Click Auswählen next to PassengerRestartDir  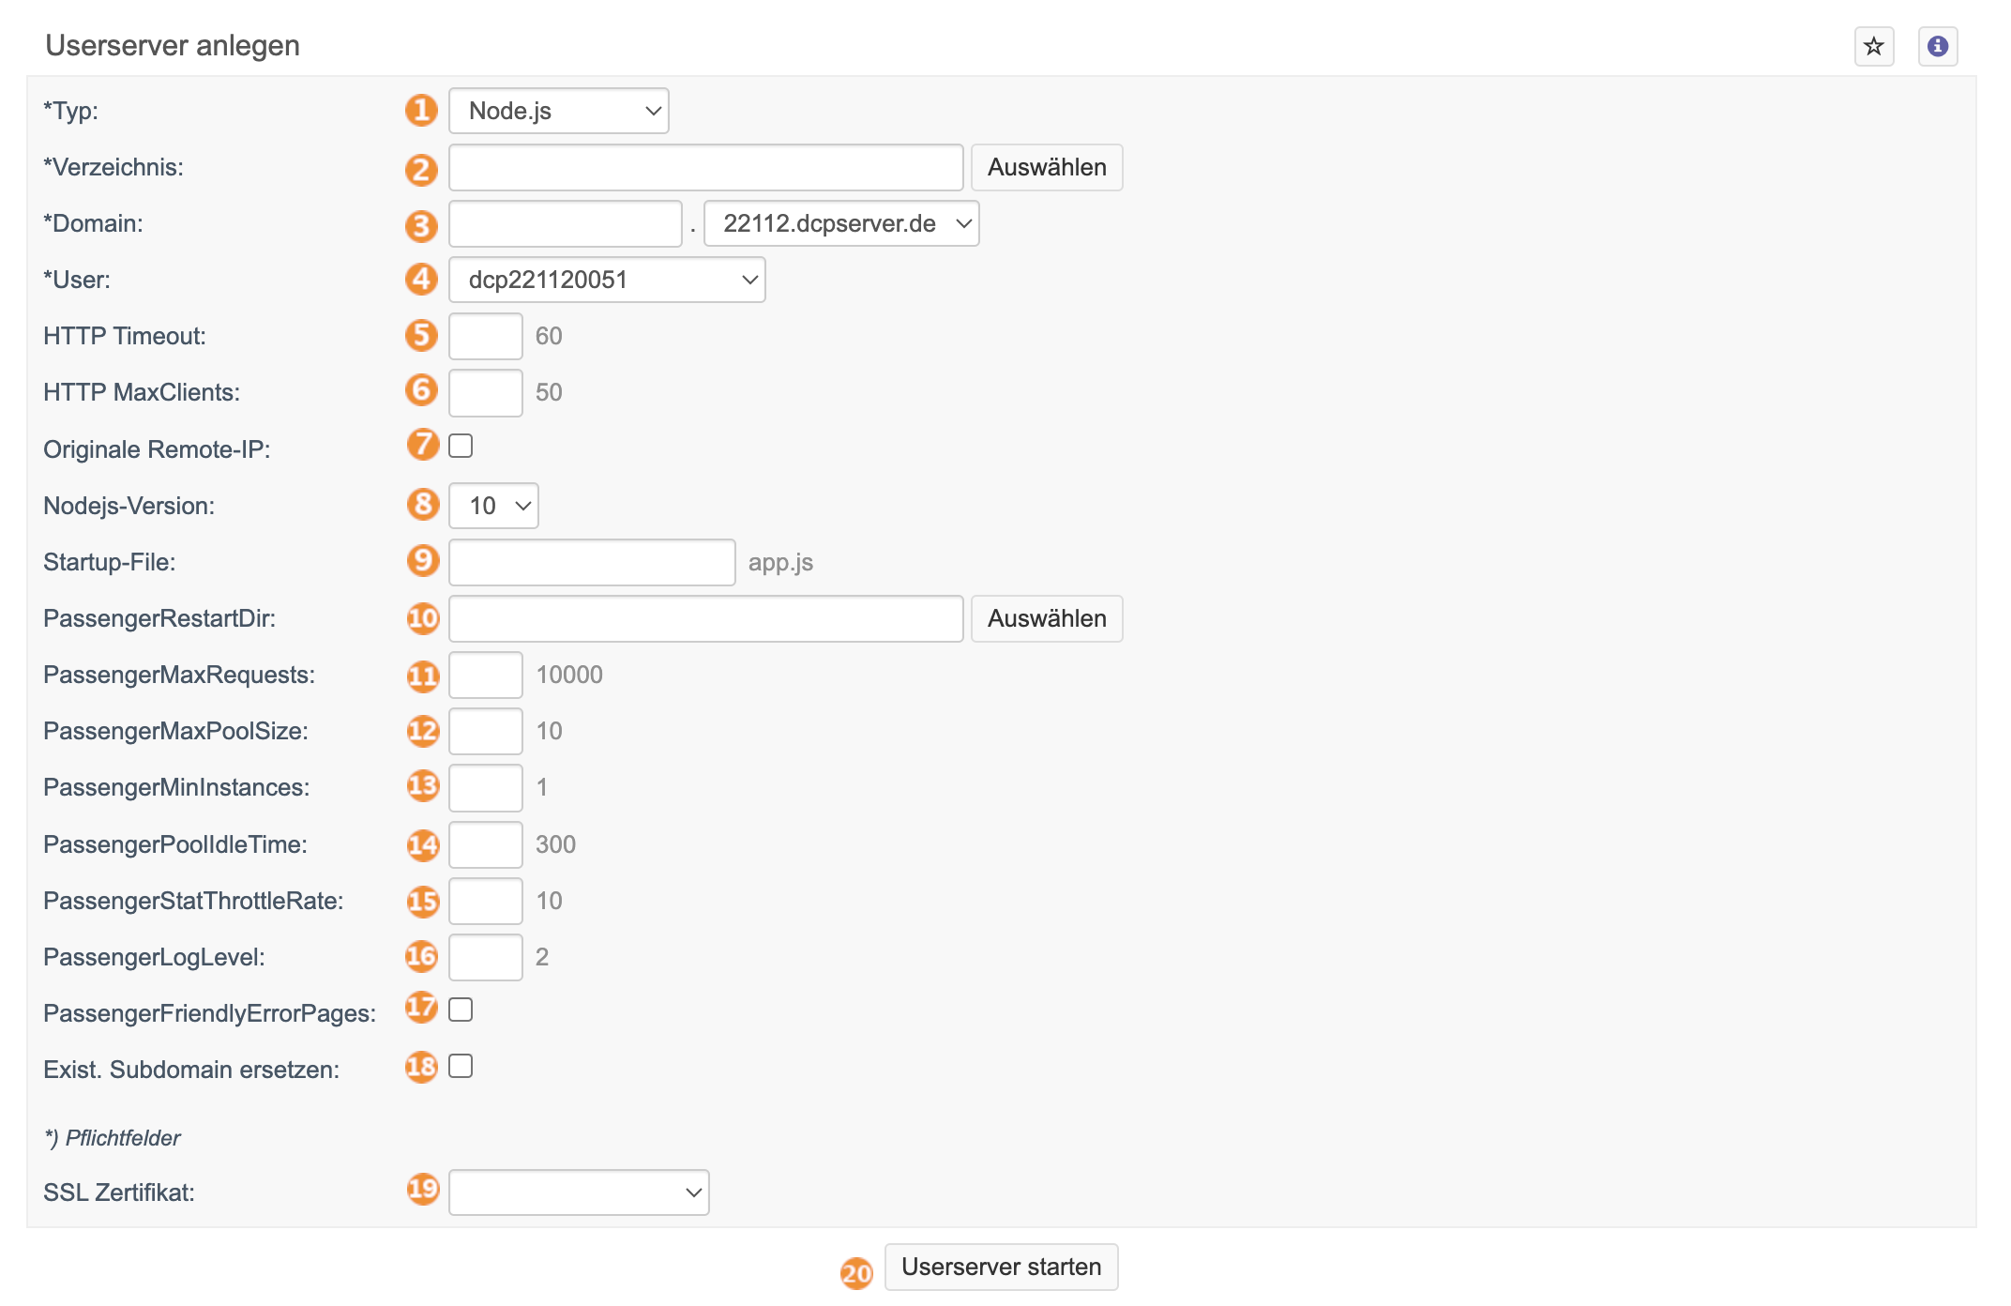point(1047,618)
